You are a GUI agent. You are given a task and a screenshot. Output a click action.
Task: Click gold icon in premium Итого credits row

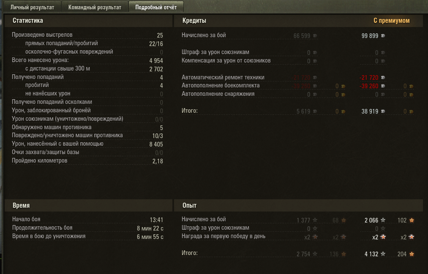[x=412, y=111]
